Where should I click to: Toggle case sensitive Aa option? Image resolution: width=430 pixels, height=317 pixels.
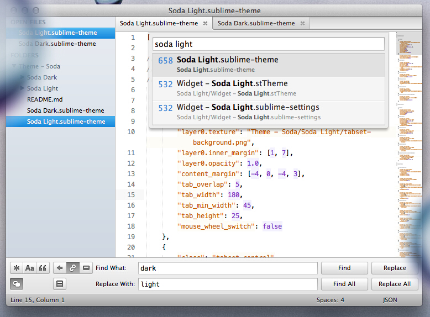point(30,268)
